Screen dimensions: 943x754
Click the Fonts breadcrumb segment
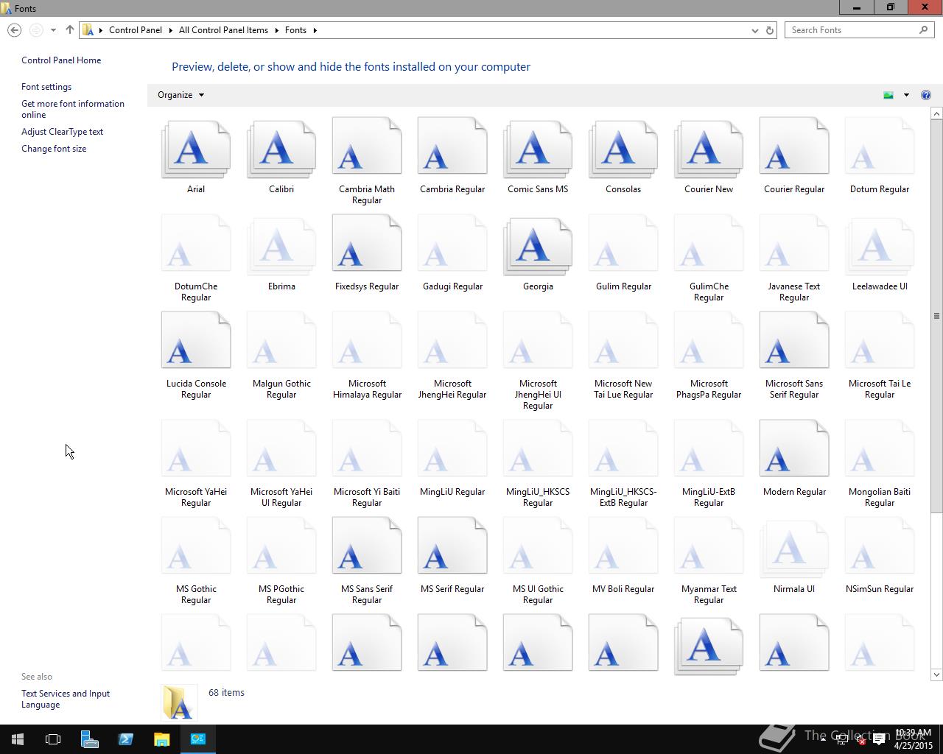pyautogui.click(x=295, y=30)
